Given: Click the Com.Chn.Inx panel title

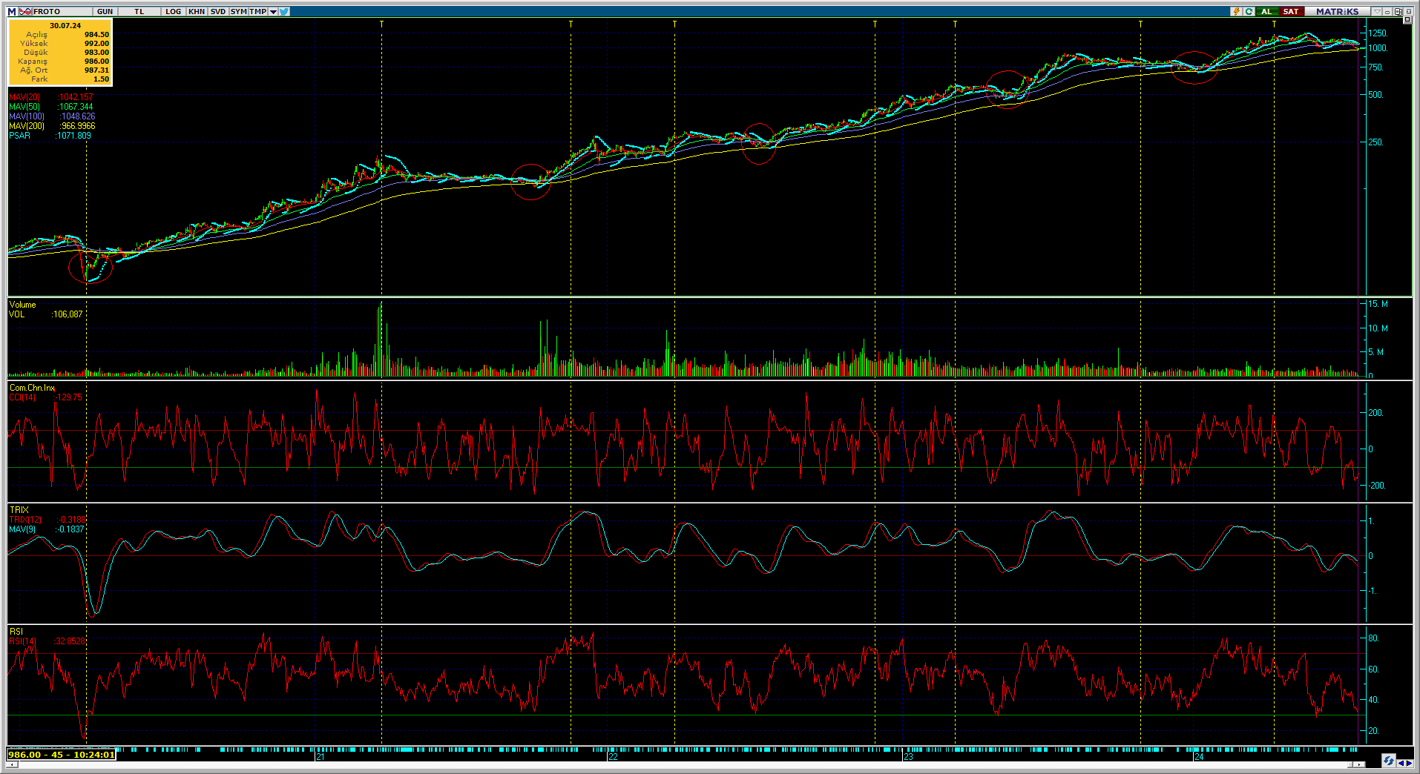Looking at the screenshot, I should (32, 388).
